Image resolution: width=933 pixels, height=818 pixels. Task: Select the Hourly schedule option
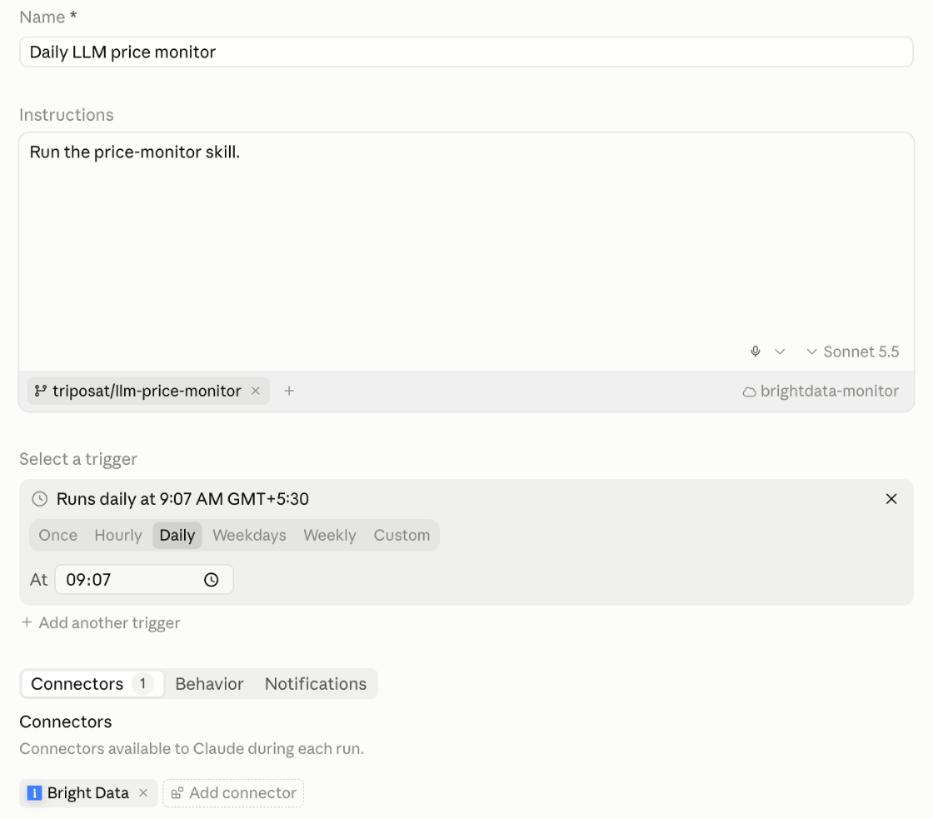click(x=117, y=535)
